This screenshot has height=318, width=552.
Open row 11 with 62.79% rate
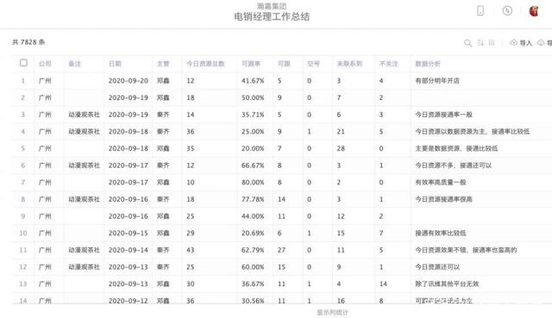tap(282, 250)
